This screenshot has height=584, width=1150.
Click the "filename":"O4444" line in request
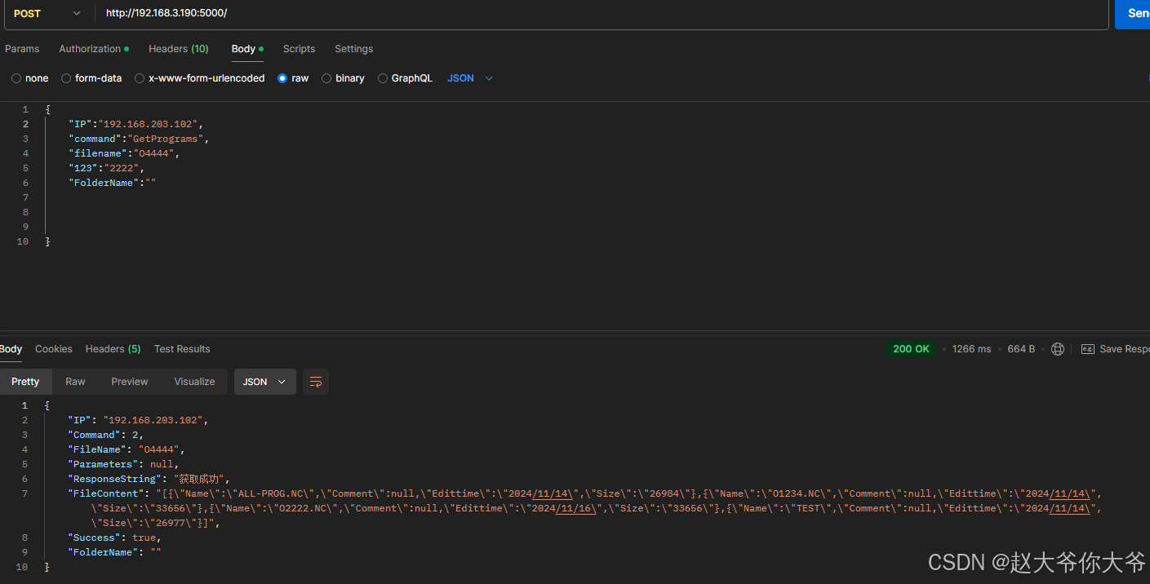tap(124, 153)
